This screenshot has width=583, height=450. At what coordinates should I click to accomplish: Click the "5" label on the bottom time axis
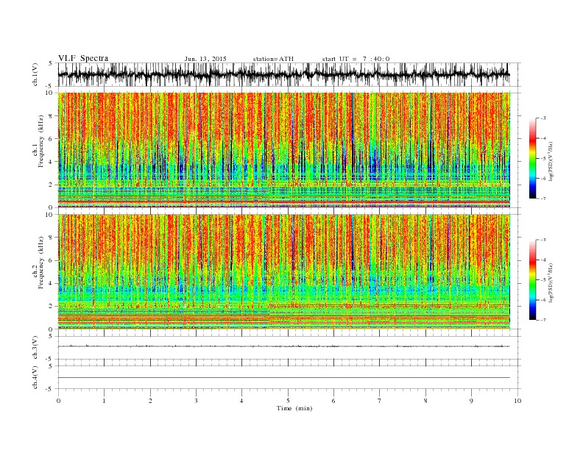pyautogui.click(x=288, y=401)
